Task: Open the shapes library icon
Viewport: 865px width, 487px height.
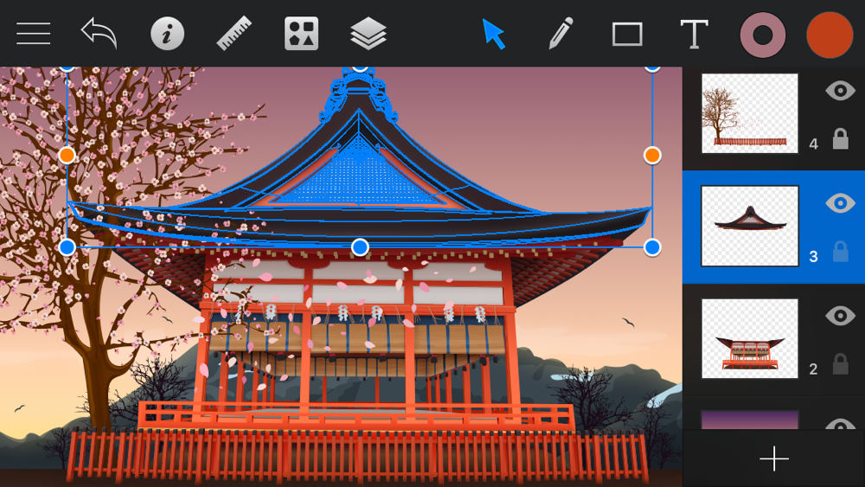Action: [301, 34]
